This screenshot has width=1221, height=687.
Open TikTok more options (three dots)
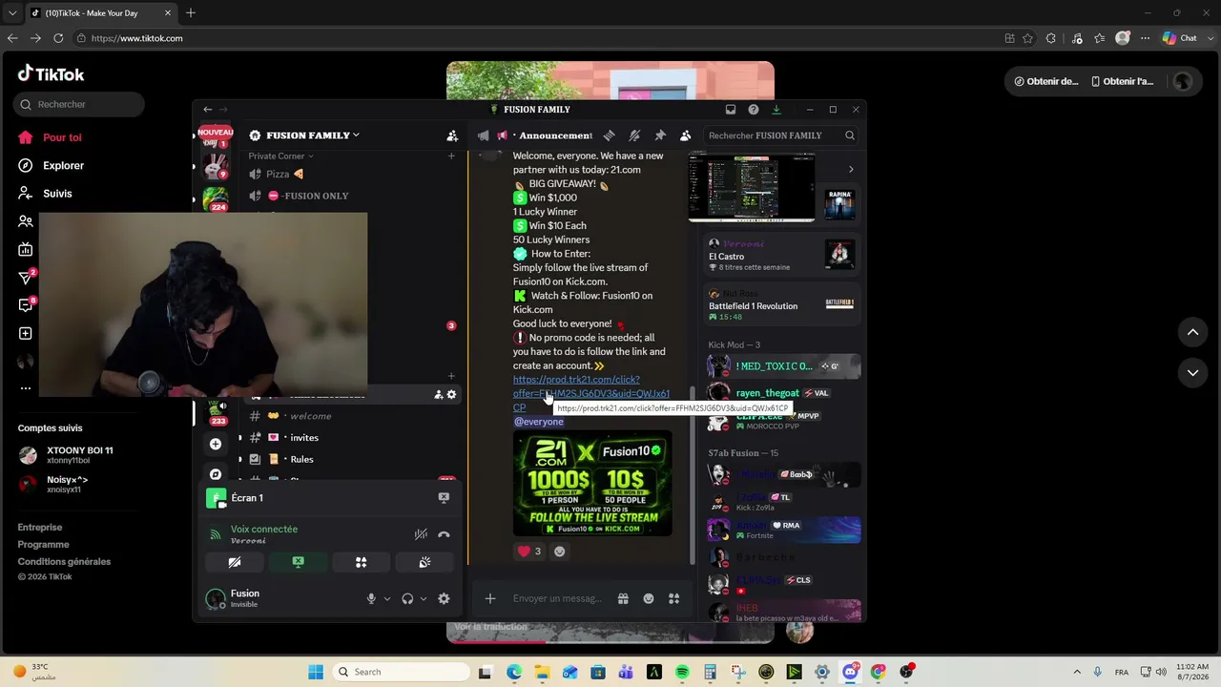click(x=26, y=388)
